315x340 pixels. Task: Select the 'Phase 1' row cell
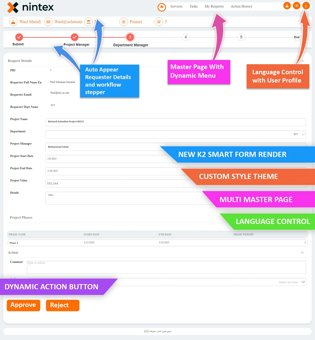click(x=14, y=243)
